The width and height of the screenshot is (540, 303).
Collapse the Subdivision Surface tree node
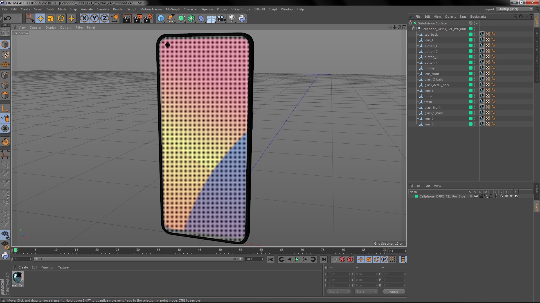point(411,23)
